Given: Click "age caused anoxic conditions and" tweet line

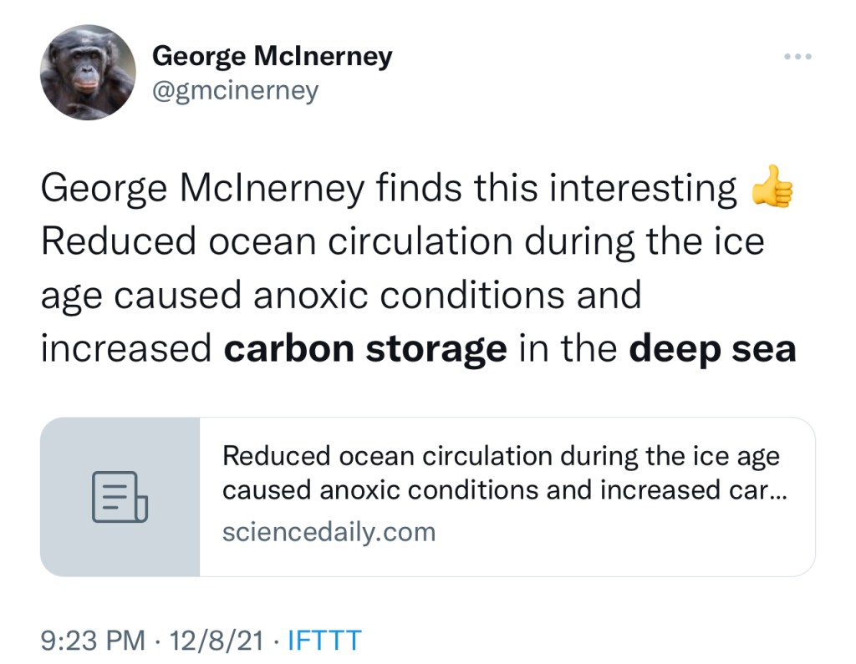Looking at the screenshot, I should [340, 296].
